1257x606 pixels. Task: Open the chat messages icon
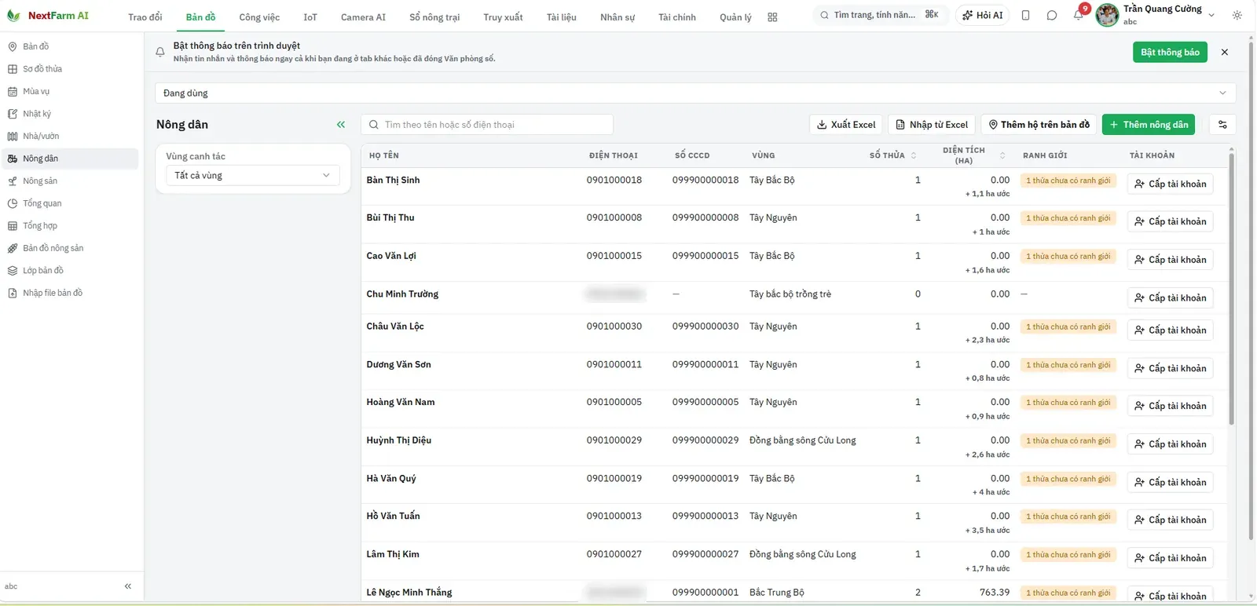(1052, 15)
